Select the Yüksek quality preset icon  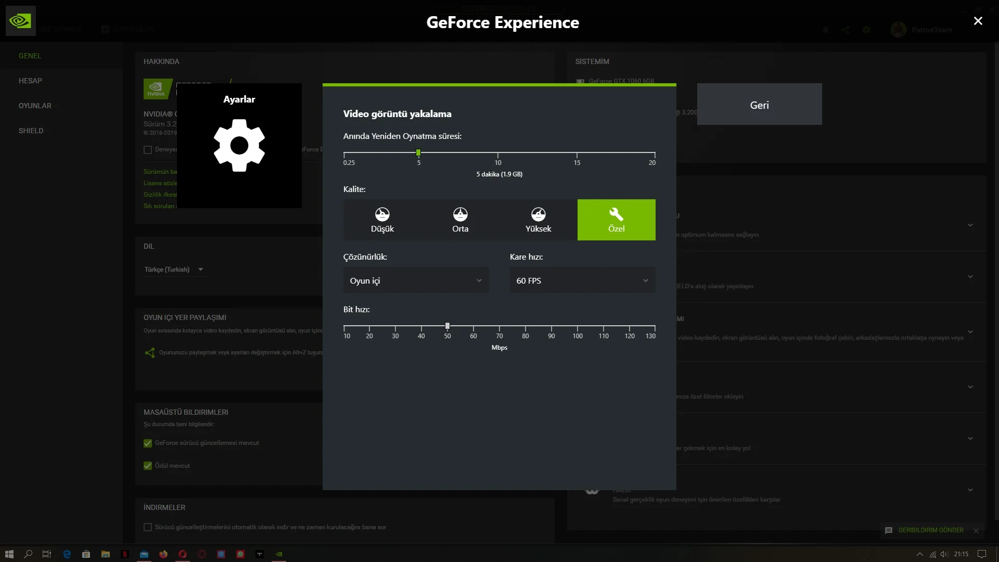pyautogui.click(x=539, y=214)
